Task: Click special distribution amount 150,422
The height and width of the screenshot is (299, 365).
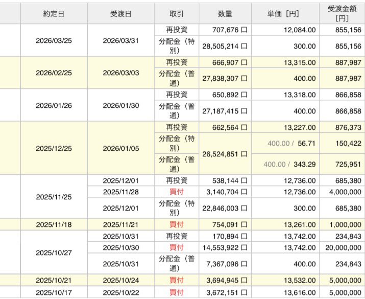Action: (x=348, y=143)
